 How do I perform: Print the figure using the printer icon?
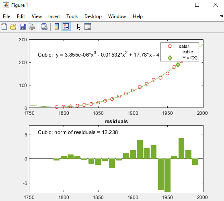(x=32, y=26)
